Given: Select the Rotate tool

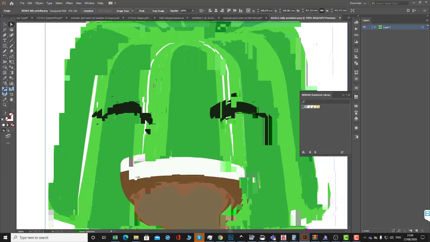Looking at the screenshot, I should click(x=5, y=56).
